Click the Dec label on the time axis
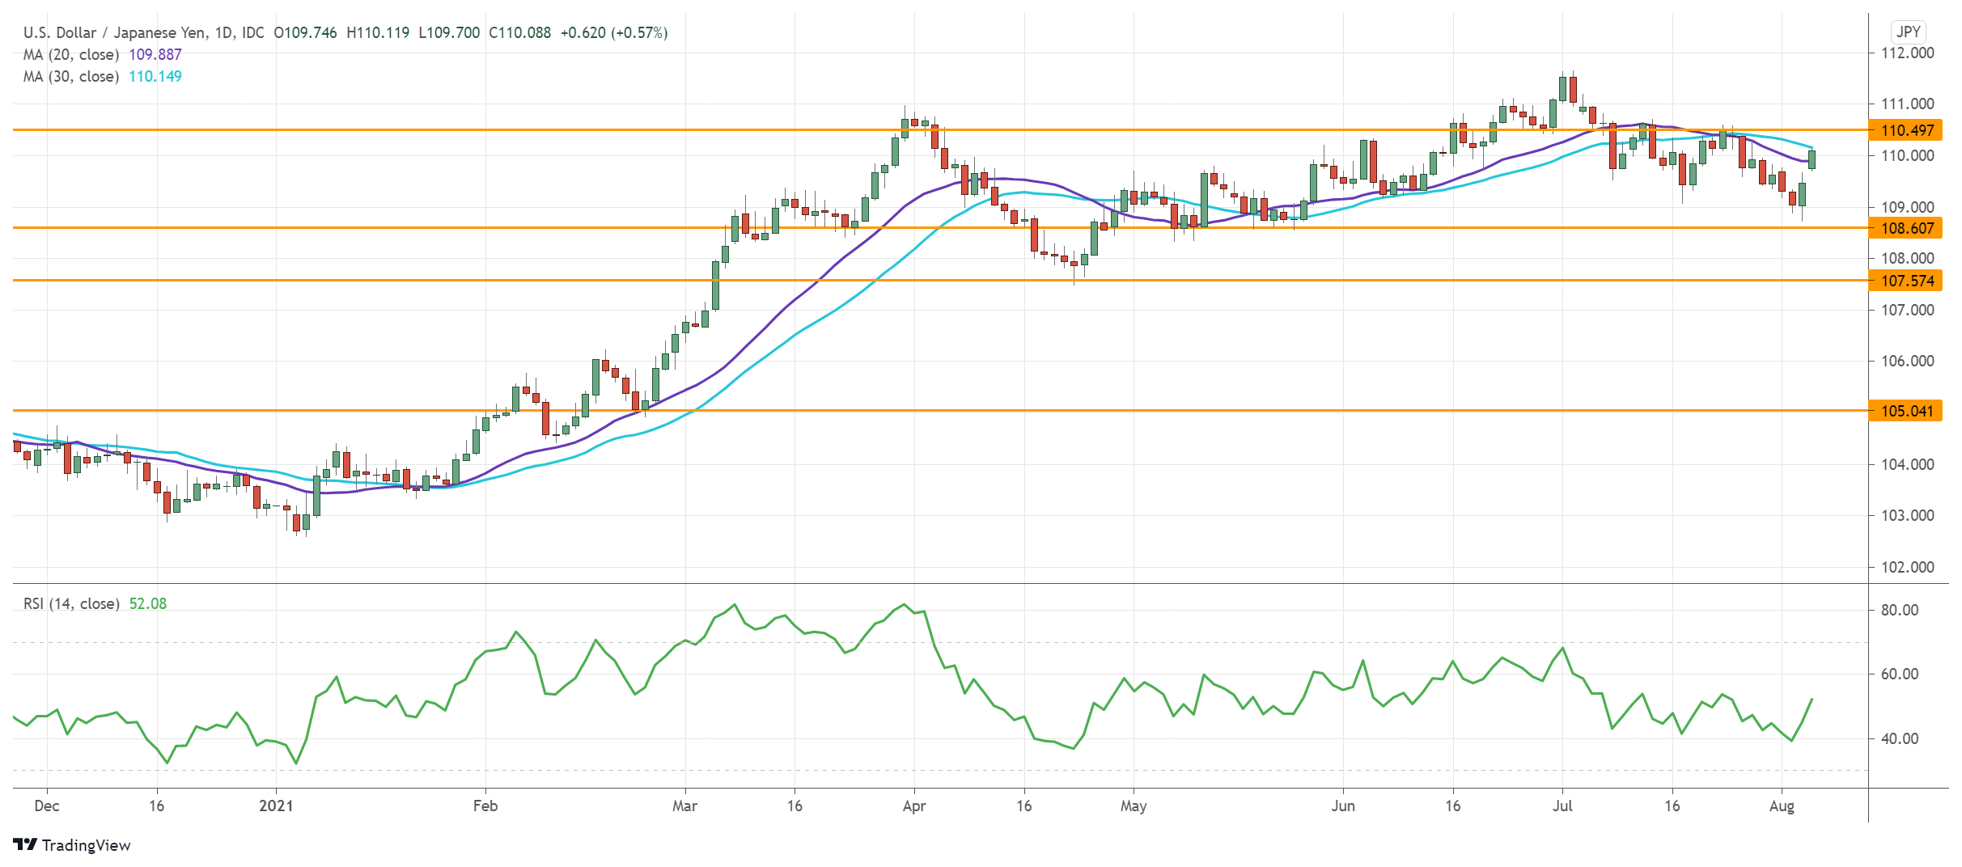Screen dimensions: 1962x867 [x=48, y=806]
